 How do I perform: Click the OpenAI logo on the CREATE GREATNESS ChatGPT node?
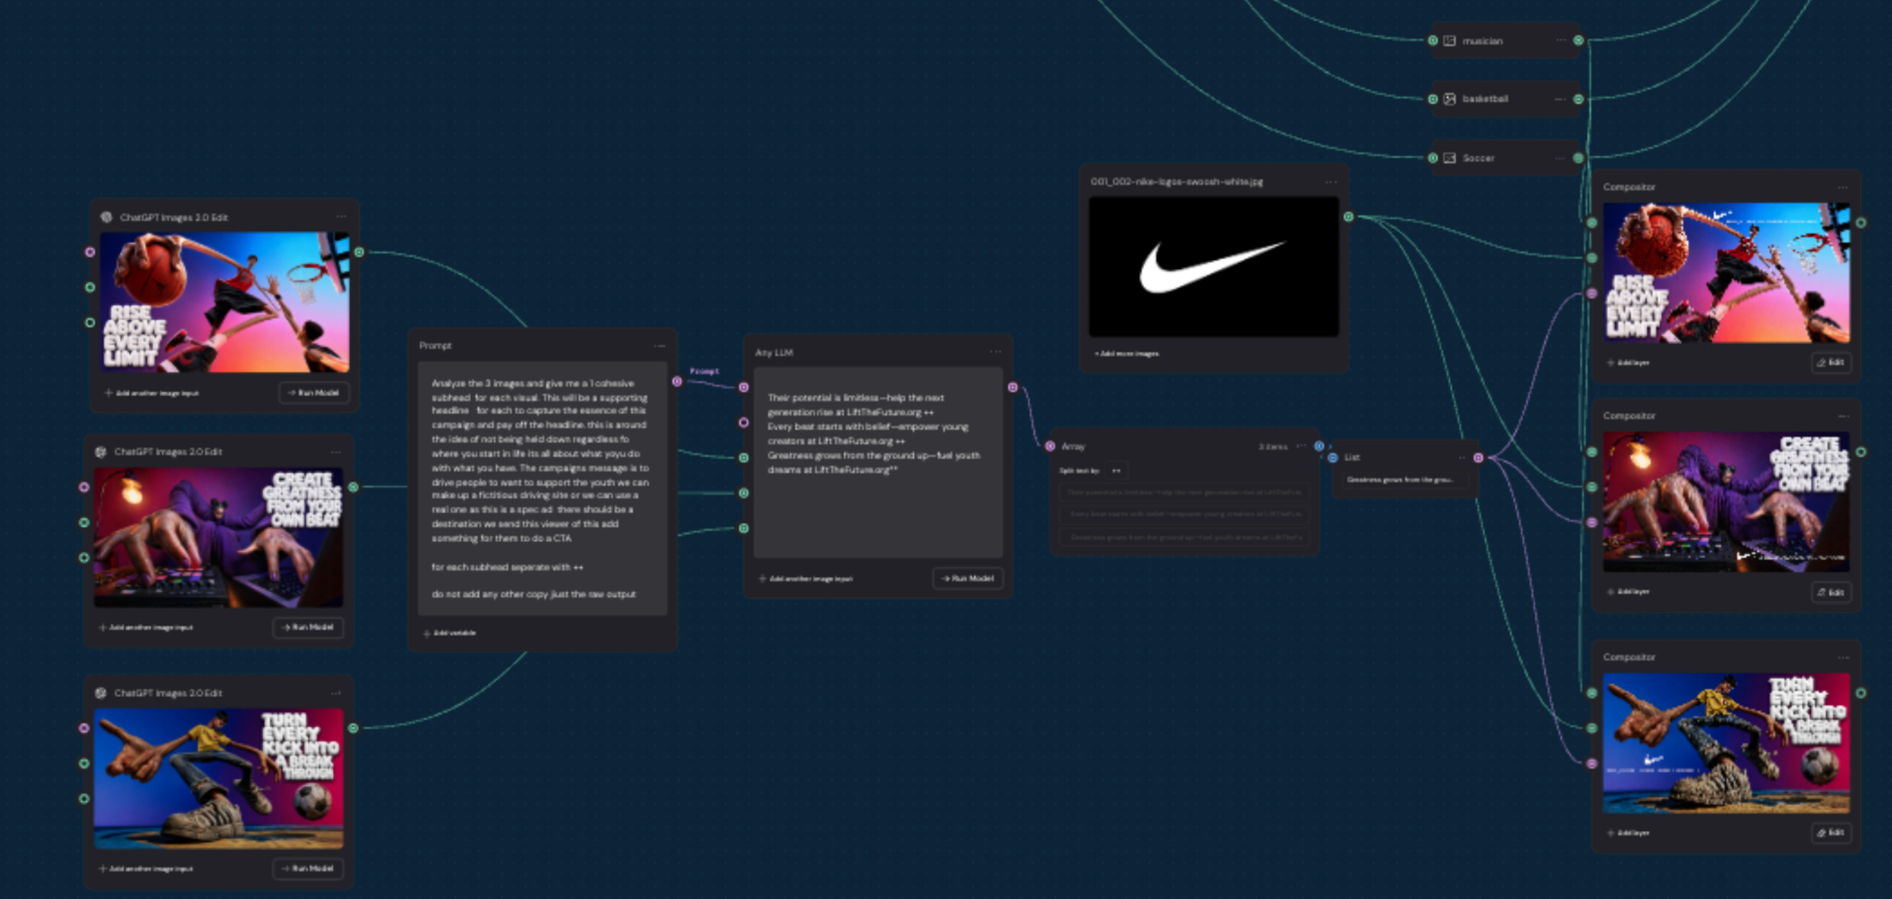[x=100, y=452]
